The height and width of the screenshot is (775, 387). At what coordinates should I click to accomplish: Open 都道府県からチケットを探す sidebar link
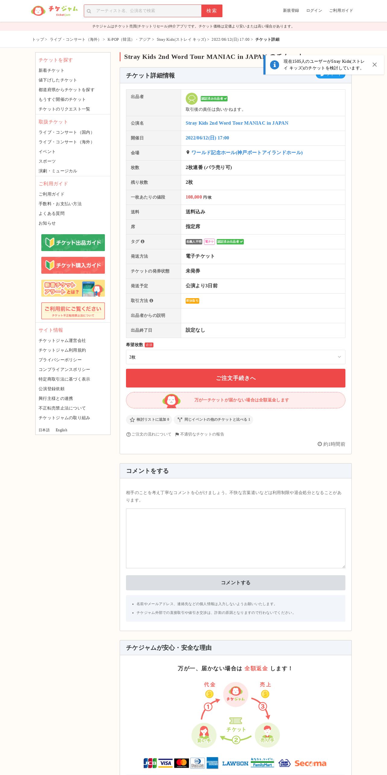pos(66,90)
